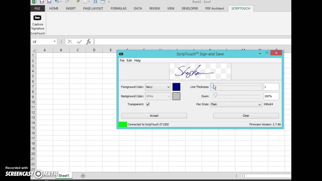Click the Accept button
The height and width of the screenshot is (181, 322).
click(154, 116)
